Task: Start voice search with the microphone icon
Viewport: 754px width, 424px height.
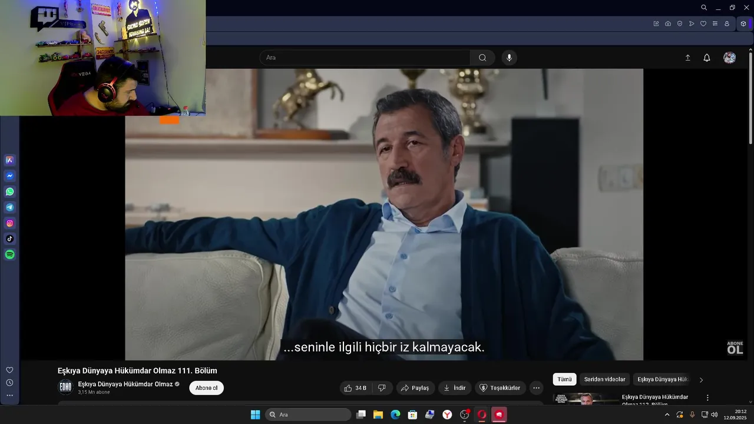Action: tap(510, 58)
